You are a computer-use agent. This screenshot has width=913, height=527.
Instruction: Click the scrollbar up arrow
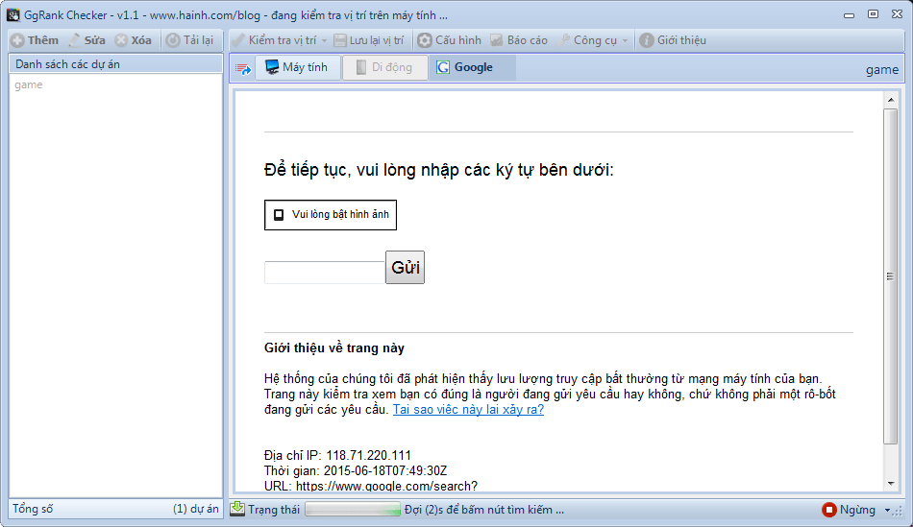891,100
